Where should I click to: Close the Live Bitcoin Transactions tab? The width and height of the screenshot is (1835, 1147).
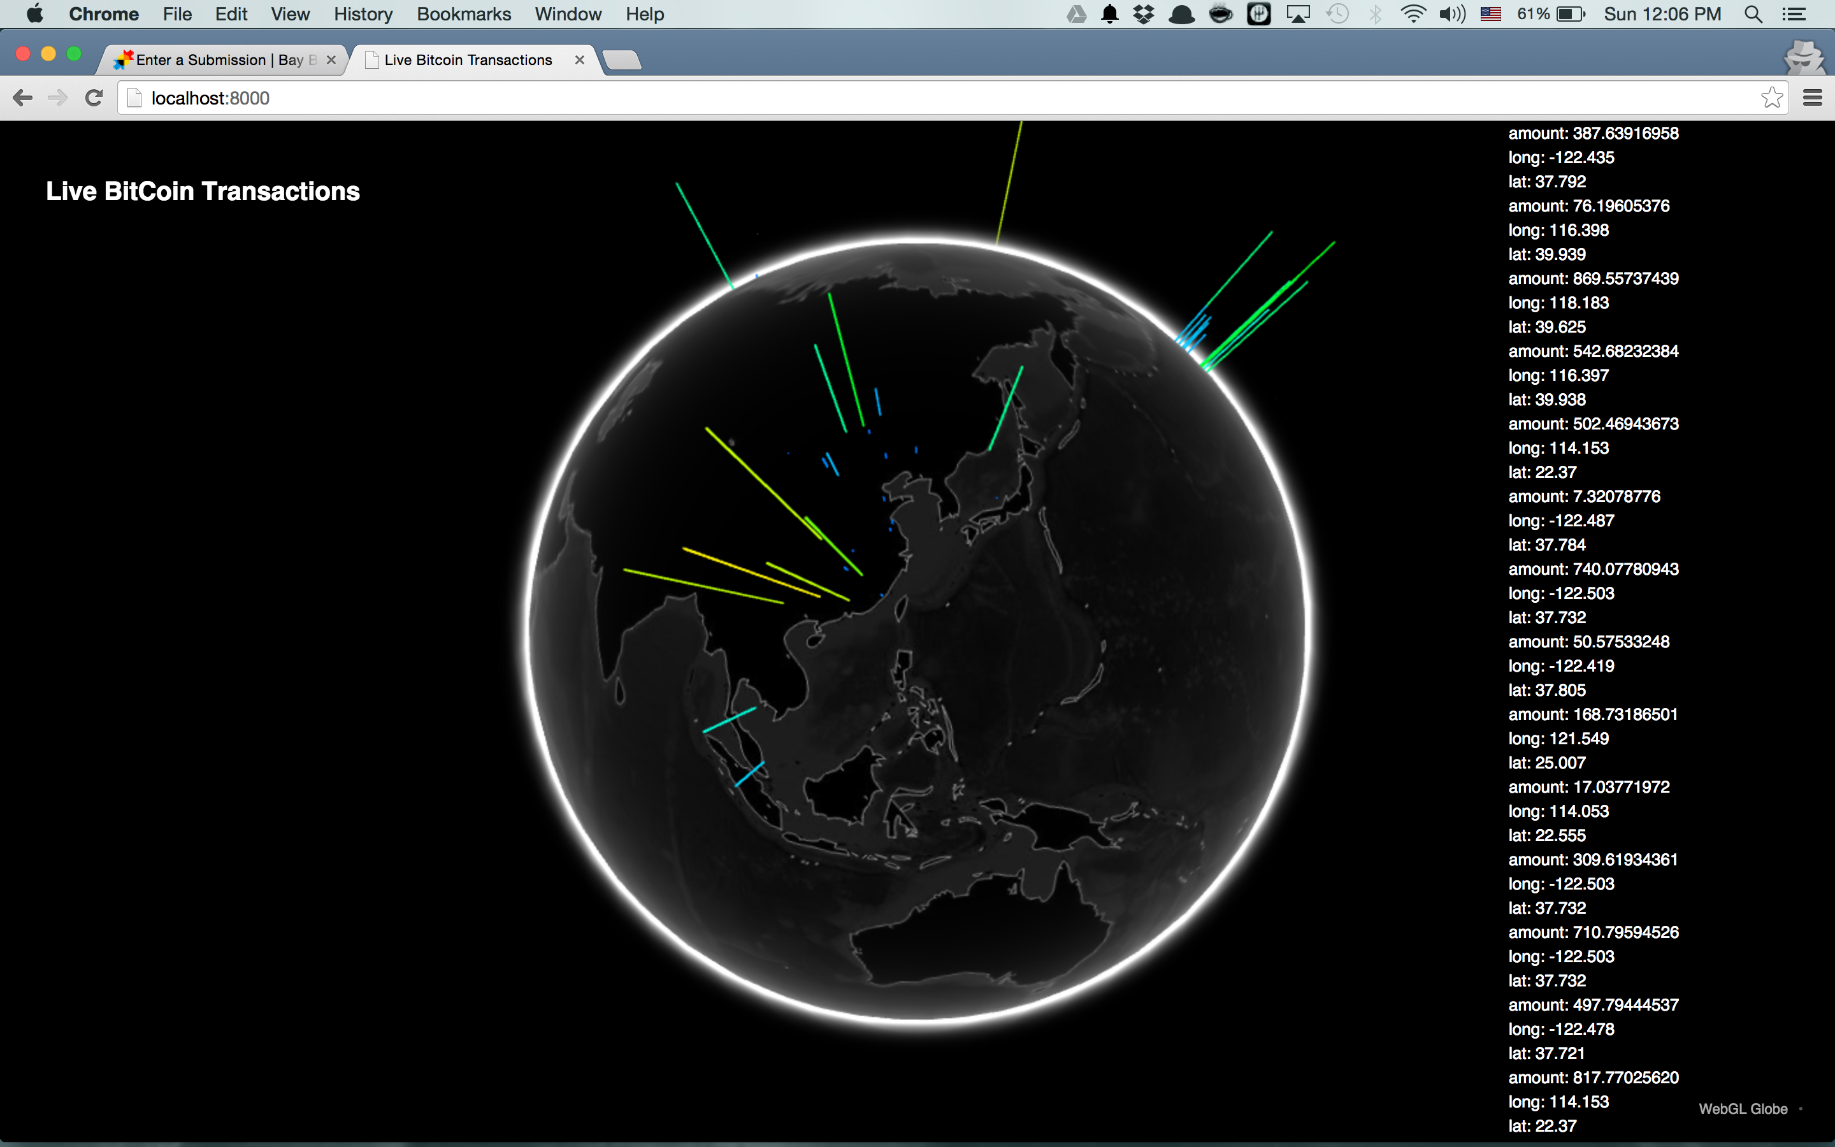click(x=579, y=60)
